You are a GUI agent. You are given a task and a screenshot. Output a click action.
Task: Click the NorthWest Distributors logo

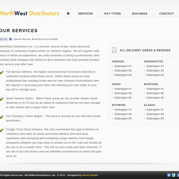pos(30,13)
